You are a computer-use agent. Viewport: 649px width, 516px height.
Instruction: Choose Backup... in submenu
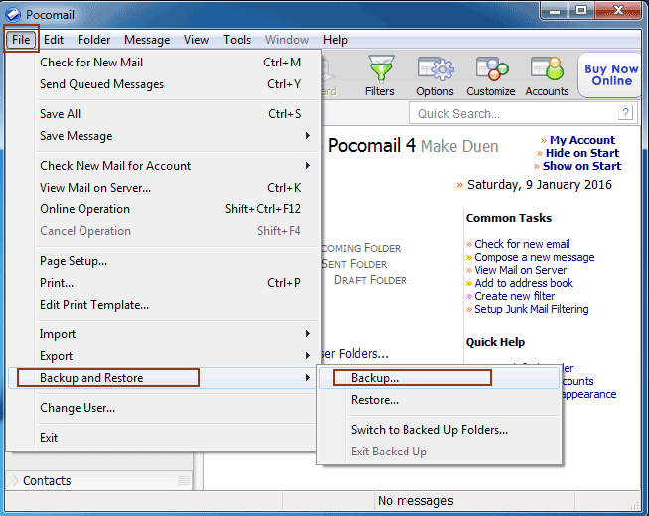point(439,378)
